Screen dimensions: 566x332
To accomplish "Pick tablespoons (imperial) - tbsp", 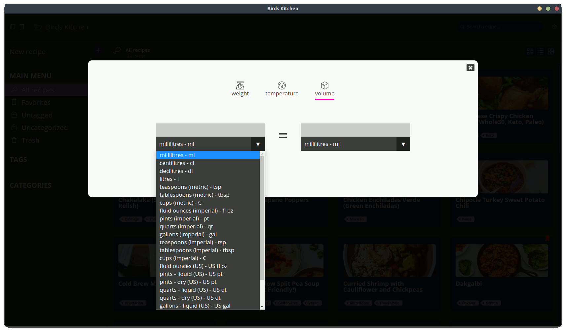I will 208,250.
